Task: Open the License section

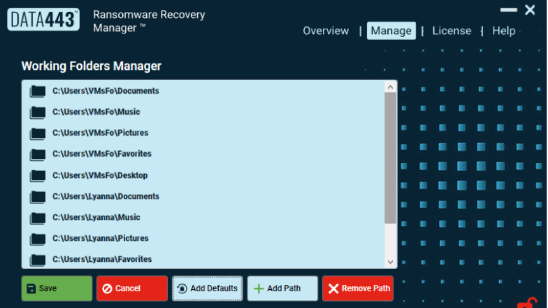Action: [x=452, y=31]
